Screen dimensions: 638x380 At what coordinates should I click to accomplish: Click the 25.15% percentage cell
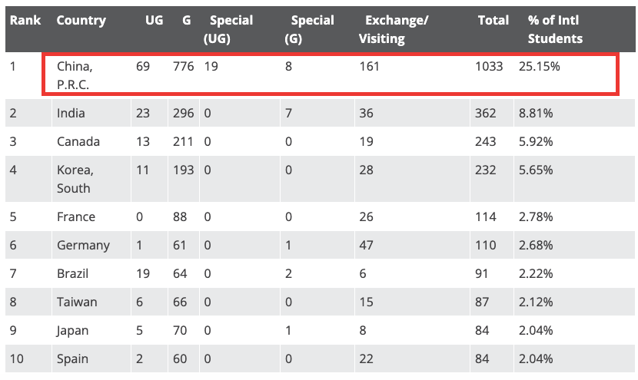point(539,67)
